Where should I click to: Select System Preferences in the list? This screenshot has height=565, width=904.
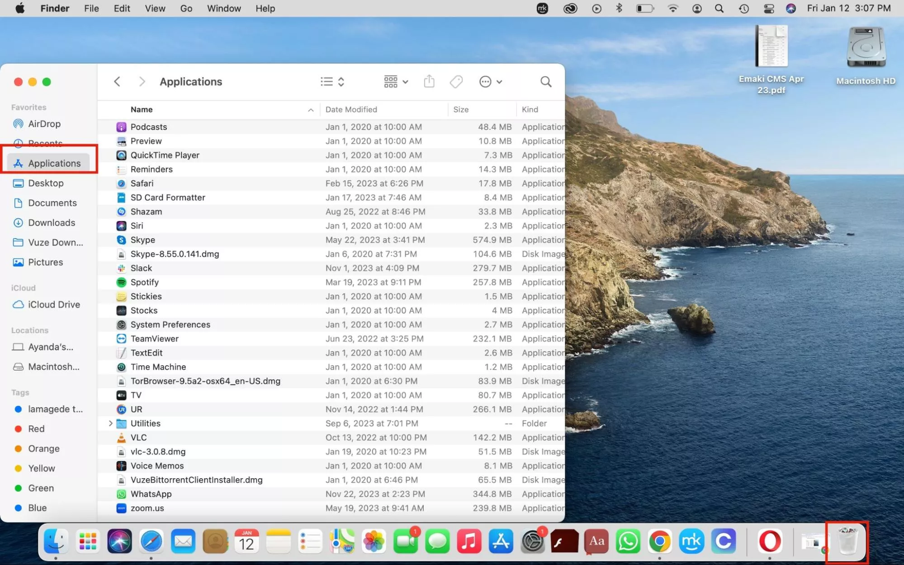pyautogui.click(x=331, y=325)
